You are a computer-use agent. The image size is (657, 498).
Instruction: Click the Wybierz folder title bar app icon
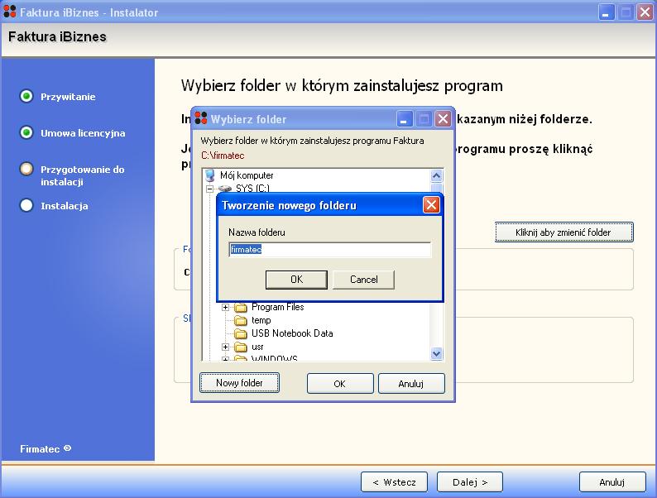[201, 118]
